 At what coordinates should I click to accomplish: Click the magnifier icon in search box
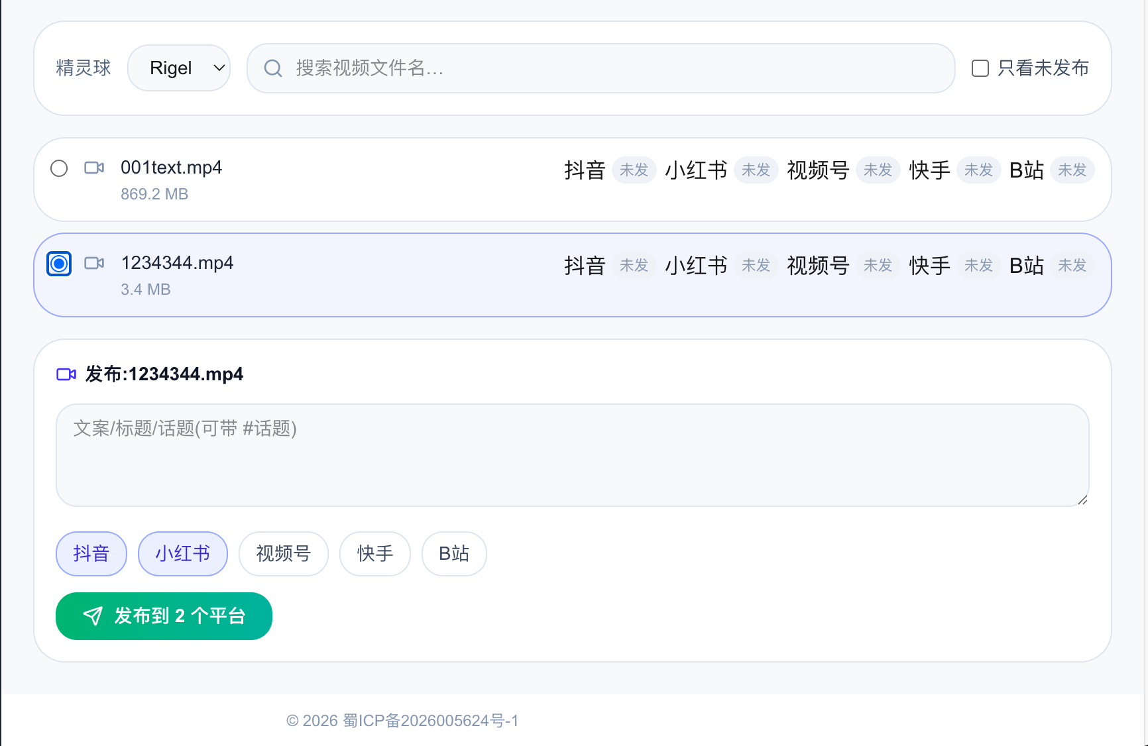(273, 68)
